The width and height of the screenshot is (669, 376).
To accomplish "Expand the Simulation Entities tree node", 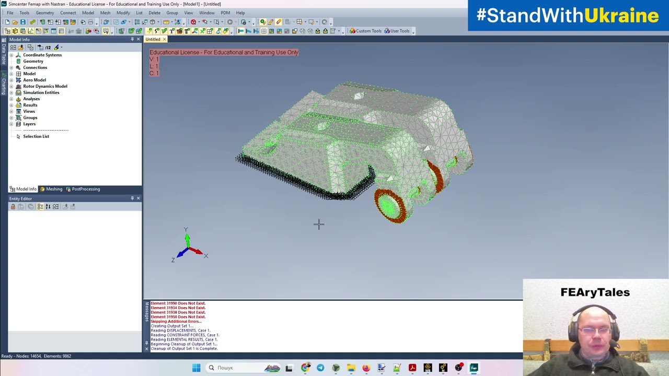I will point(11,92).
